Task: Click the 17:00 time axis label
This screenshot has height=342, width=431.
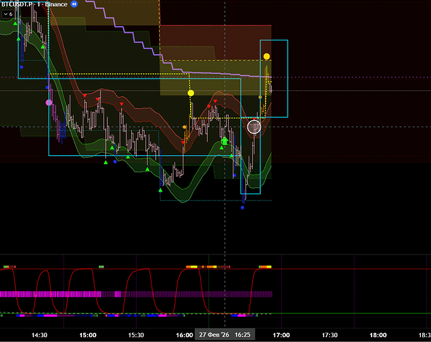Action: [281, 335]
